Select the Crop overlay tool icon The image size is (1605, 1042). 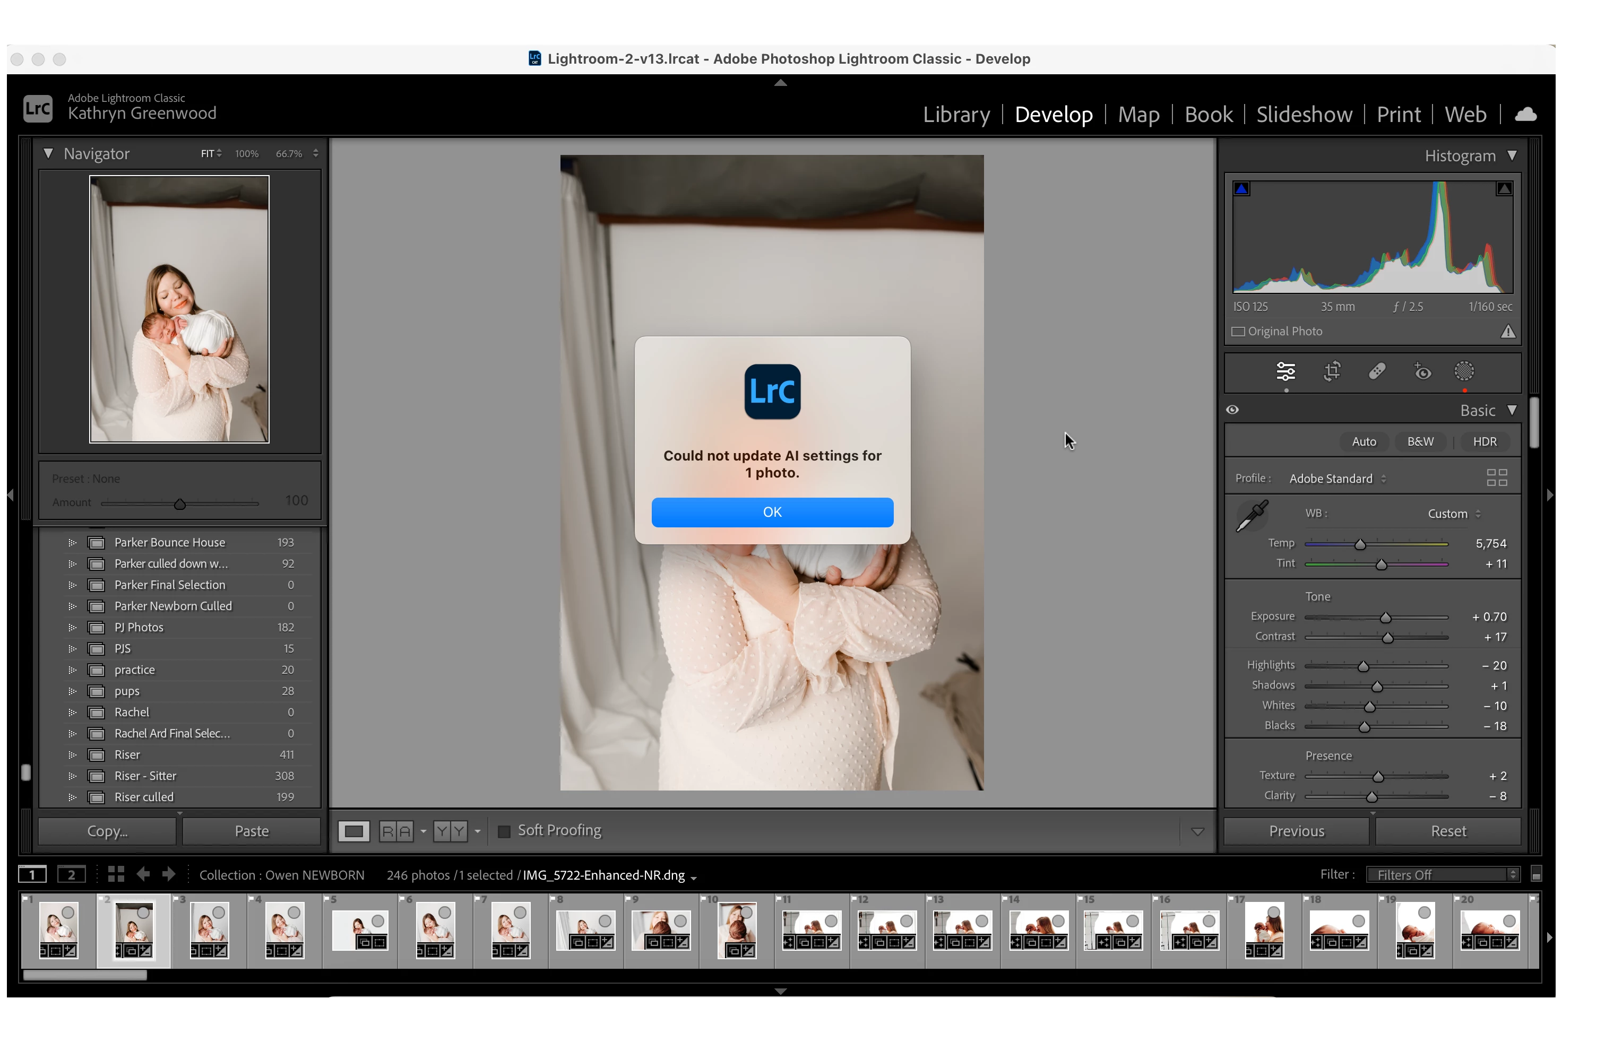pyautogui.click(x=1331, y=371)
